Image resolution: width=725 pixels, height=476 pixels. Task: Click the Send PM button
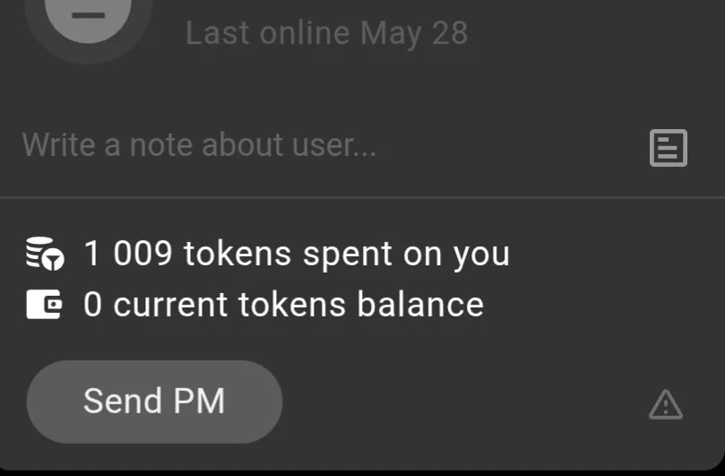point(154,402)
